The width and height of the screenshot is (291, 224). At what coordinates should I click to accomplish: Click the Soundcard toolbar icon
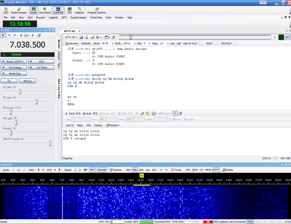[45, 10]
